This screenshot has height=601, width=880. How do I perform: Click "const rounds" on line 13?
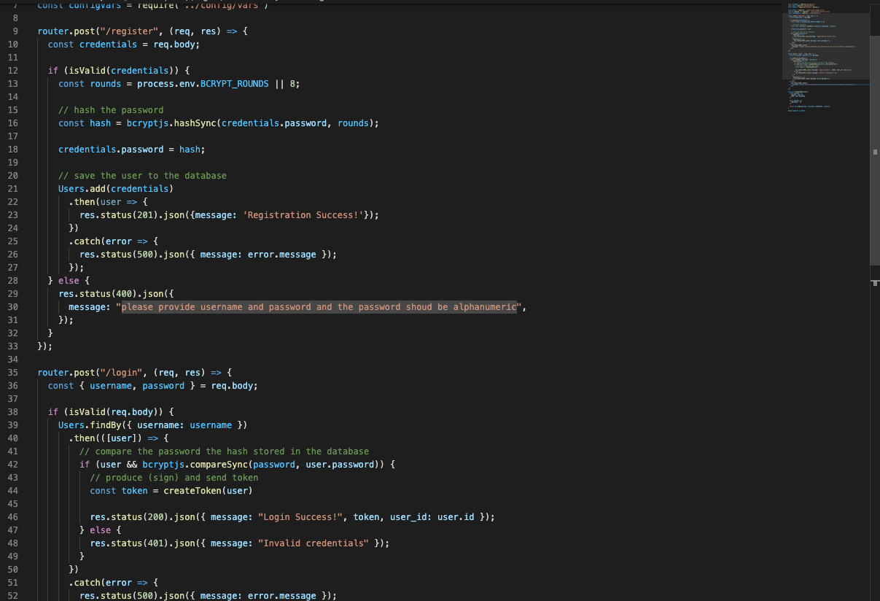point(90,84)
